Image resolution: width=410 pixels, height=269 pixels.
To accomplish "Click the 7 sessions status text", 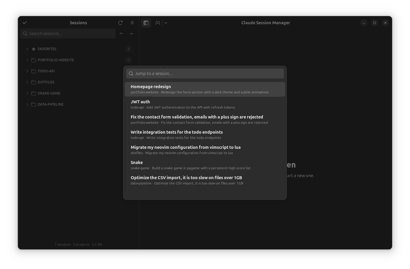I will (x=78, y=244).
